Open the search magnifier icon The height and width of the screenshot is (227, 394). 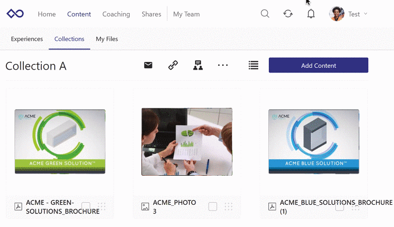[265, 14]
